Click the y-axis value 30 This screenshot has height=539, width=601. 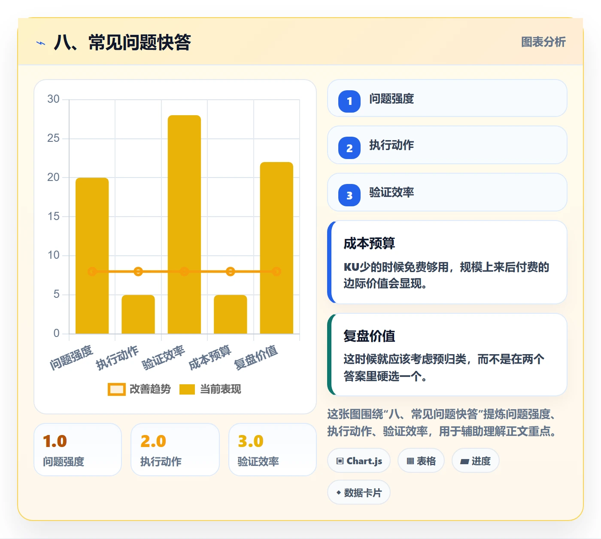tap(54, 99)
